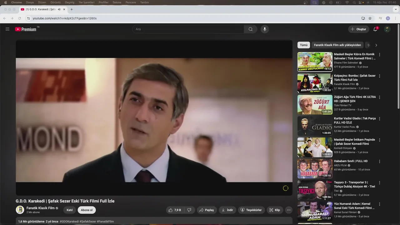
Task: Open Masketi Beşler İntikam Peşinde title
Action: pyautogui.click(x=354, y=142)
